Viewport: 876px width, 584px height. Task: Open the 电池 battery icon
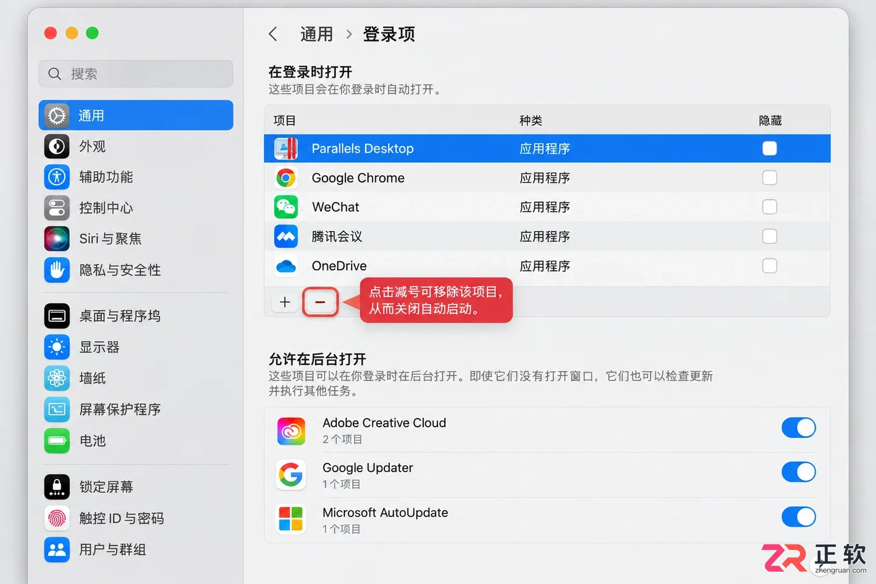(x=57, y=440)
